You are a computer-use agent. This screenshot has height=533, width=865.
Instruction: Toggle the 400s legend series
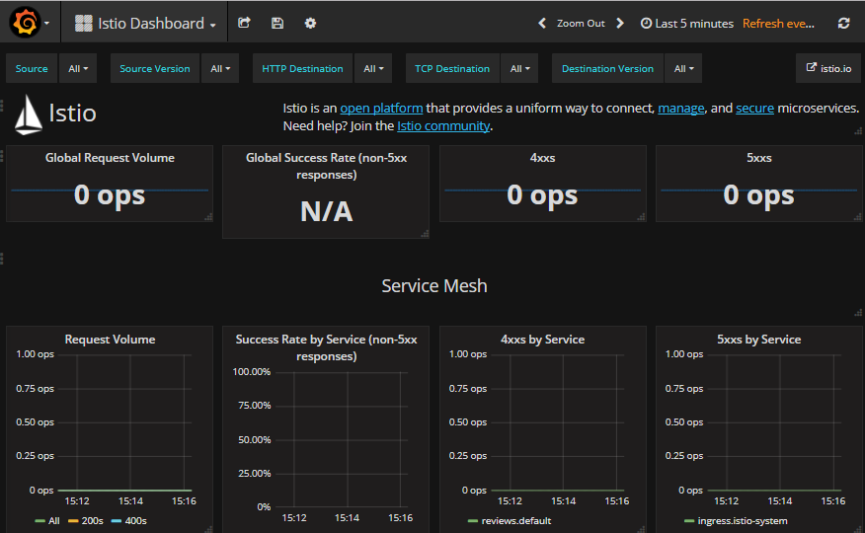pyautogui.click(x=135, y=520)
